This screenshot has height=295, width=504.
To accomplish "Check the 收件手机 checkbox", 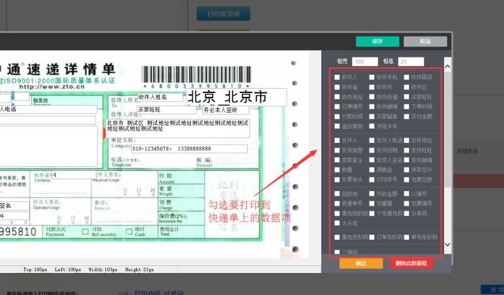I will click(372, 77).
